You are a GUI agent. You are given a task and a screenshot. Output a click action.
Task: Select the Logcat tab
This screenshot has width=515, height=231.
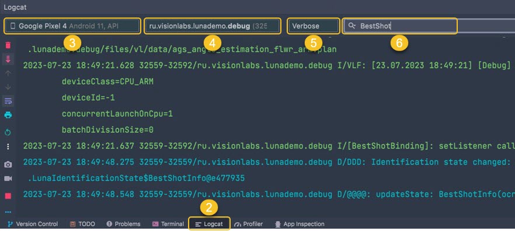pos(209,224)
